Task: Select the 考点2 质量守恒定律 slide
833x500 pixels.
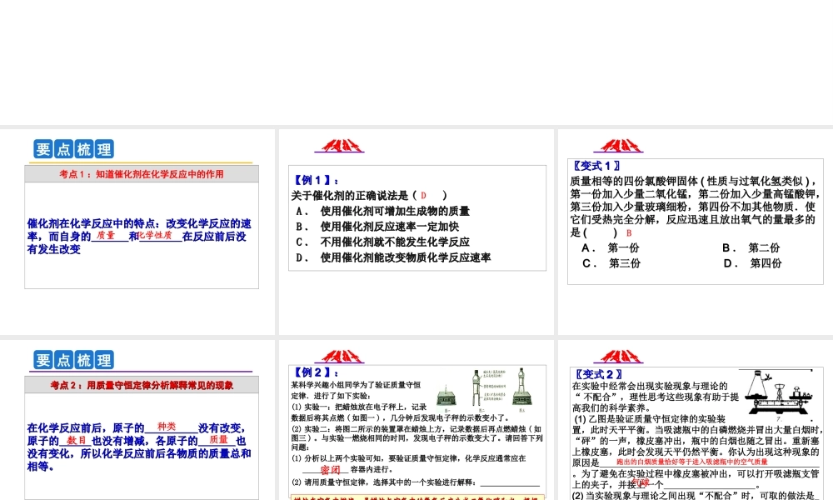Action: (x=137, y=420)
